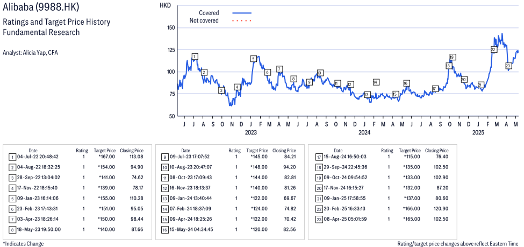
Task: Click the *166.00 target price
Action: point(412,208)
